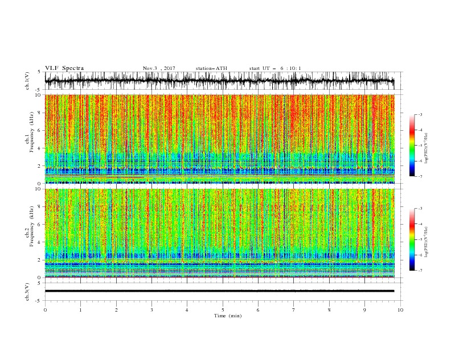
Task: Click the "-3" tick on ch.1 colorbar
Action: click(x=420, y=114)
